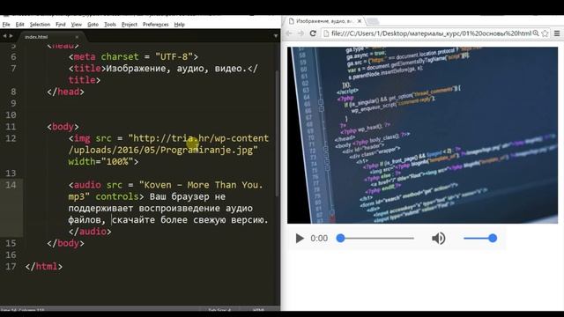Play the audio in the browser

pos(300,239)
